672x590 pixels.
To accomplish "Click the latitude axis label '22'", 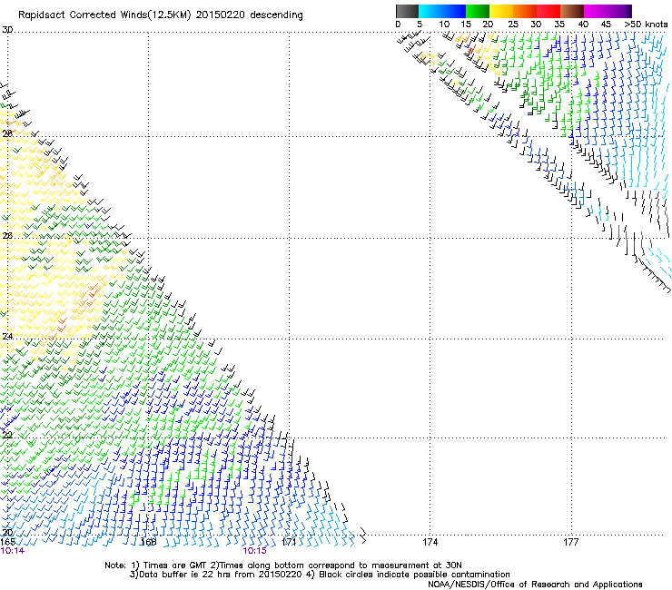I will point(7,435).
